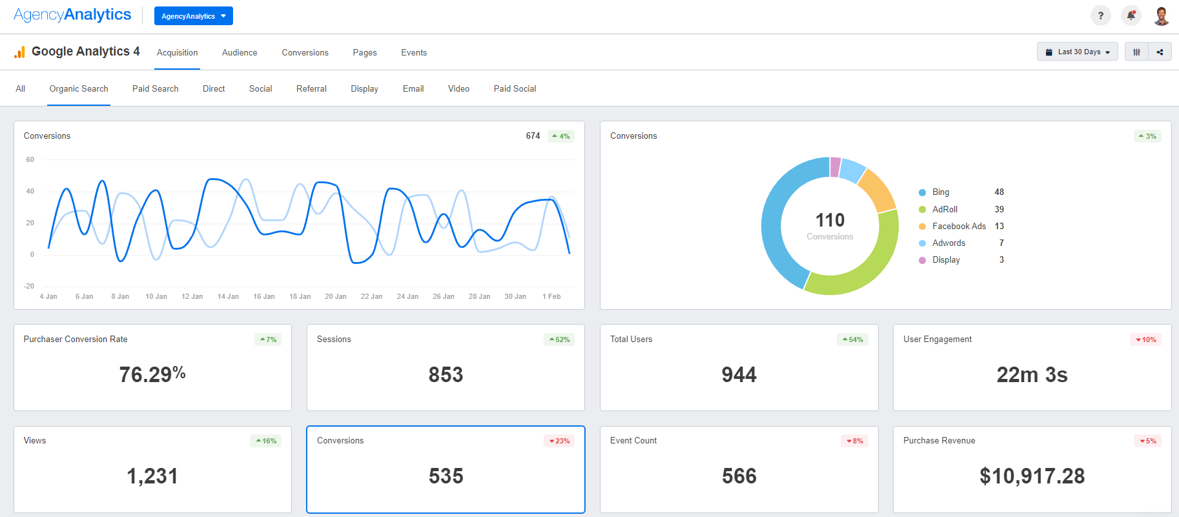
Task: Open notifications bell icon
Action: pyautogui.click(x=1131, y=15)
